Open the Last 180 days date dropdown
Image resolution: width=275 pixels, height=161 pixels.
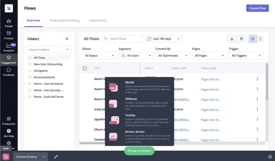(164, 39)
